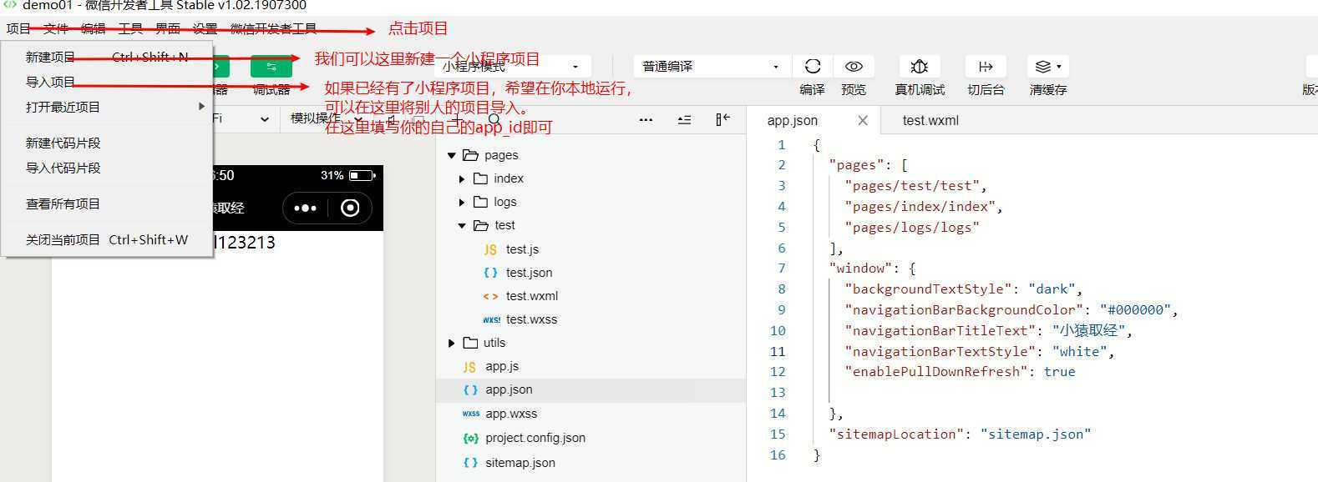Click the three-dot more icon in file panel
Image resolution: width=1318 pixels, height=482 pixels.
point(646,119)
